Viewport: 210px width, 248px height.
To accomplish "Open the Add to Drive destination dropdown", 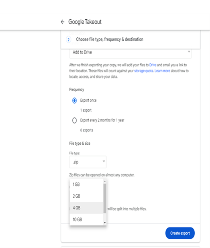I will tap(130, 52).
